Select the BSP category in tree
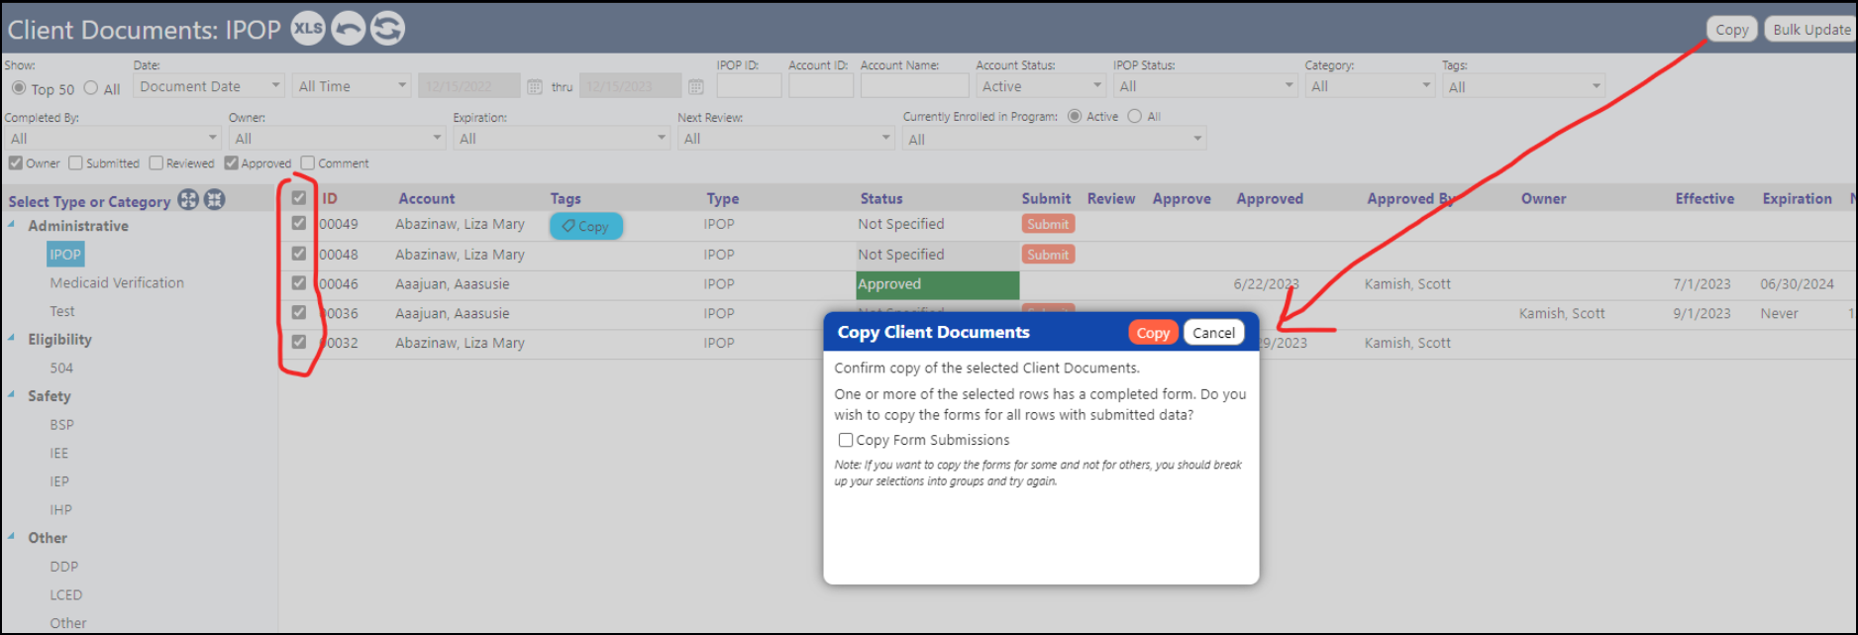1858x635 pixels. click(x=62, y=424)
